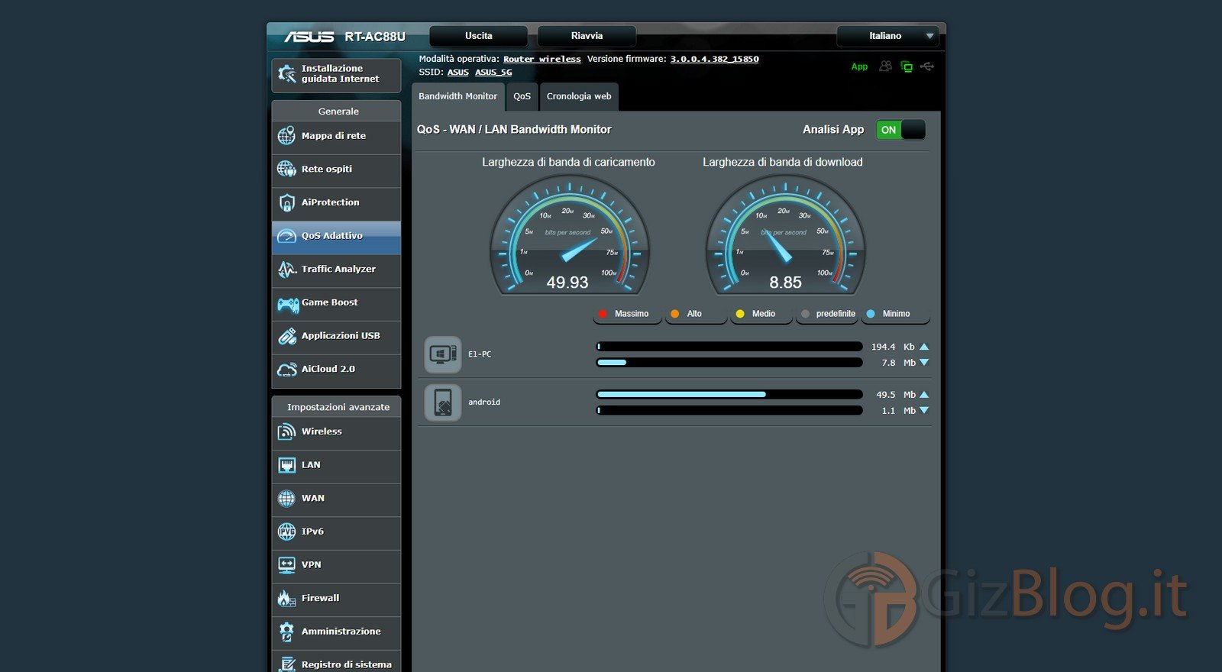Open Game Boost menu entry

tap(336, 302)
